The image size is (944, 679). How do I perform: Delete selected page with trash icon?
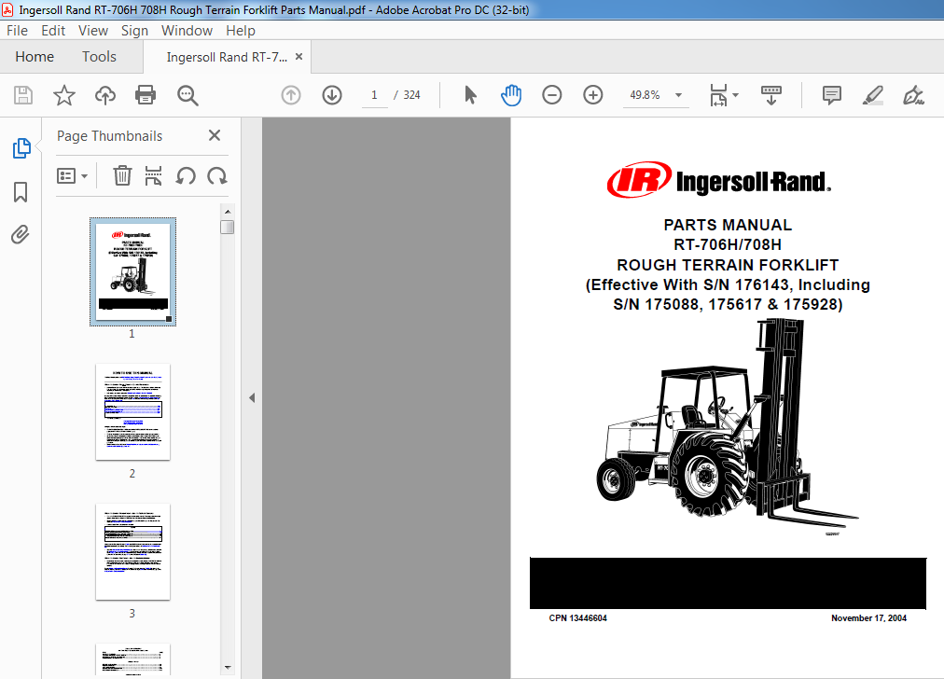coord(122,175)
